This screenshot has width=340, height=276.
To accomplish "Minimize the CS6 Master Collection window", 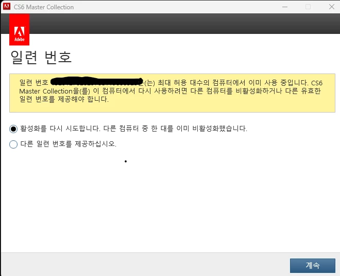I will pyautogui.click(x=285, y=7).
